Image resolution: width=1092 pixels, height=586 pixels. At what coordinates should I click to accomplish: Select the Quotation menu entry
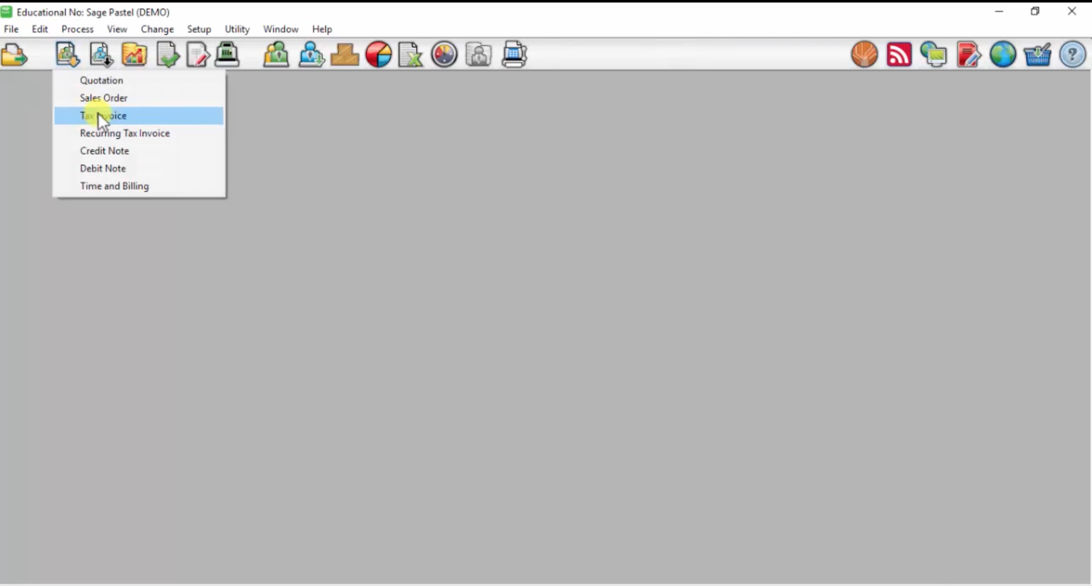coord(102,80)
